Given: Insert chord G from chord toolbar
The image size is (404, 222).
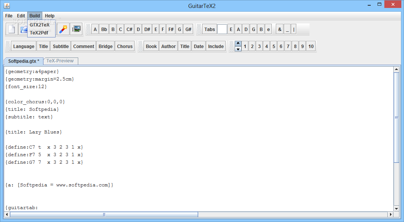Looking at the screenshot, I should click(x=180, y=29).
